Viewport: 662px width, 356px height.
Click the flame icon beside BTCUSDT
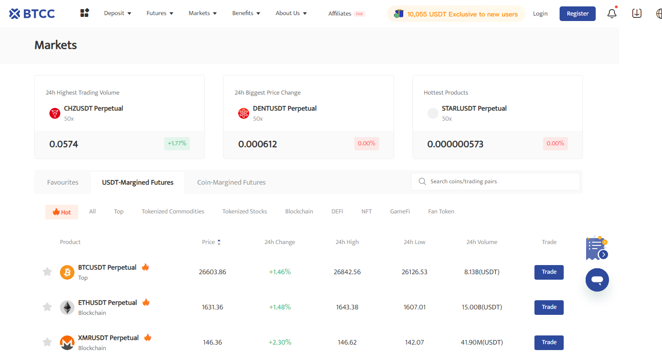click(x=145, y=267)
